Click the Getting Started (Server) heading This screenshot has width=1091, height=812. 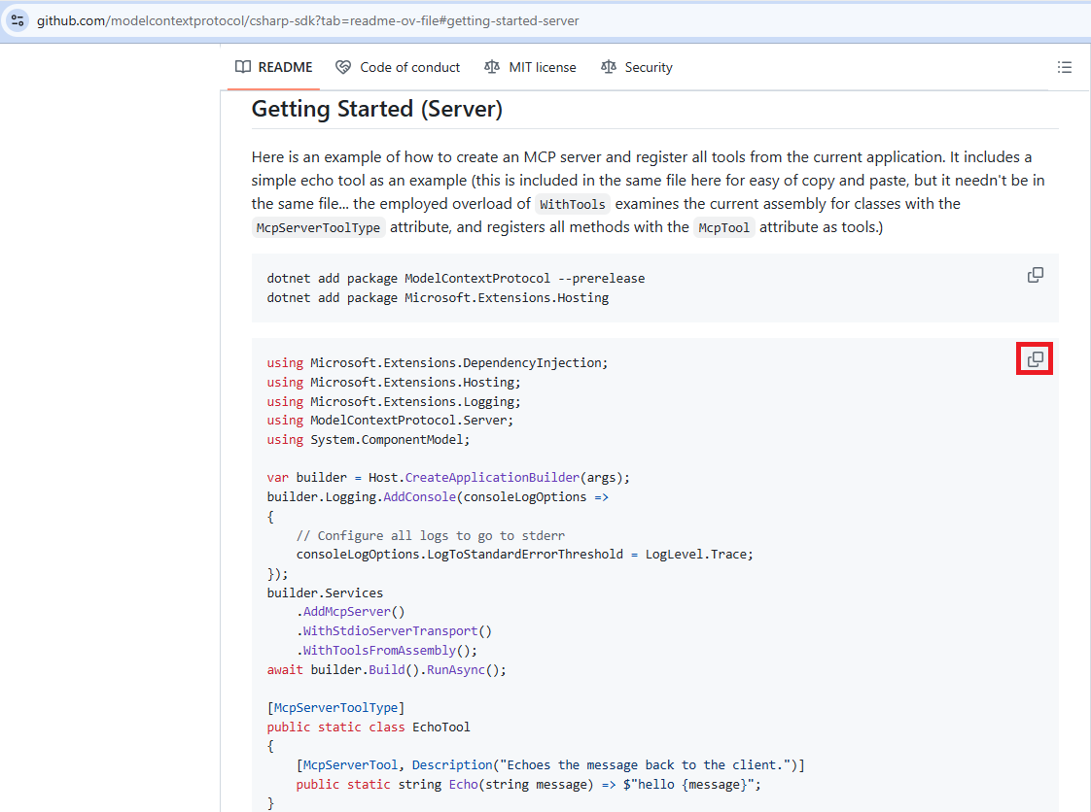point(376,109)
